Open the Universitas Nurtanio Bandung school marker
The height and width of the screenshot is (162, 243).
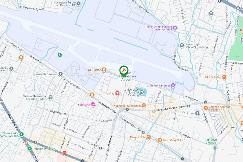coord(141,92)
